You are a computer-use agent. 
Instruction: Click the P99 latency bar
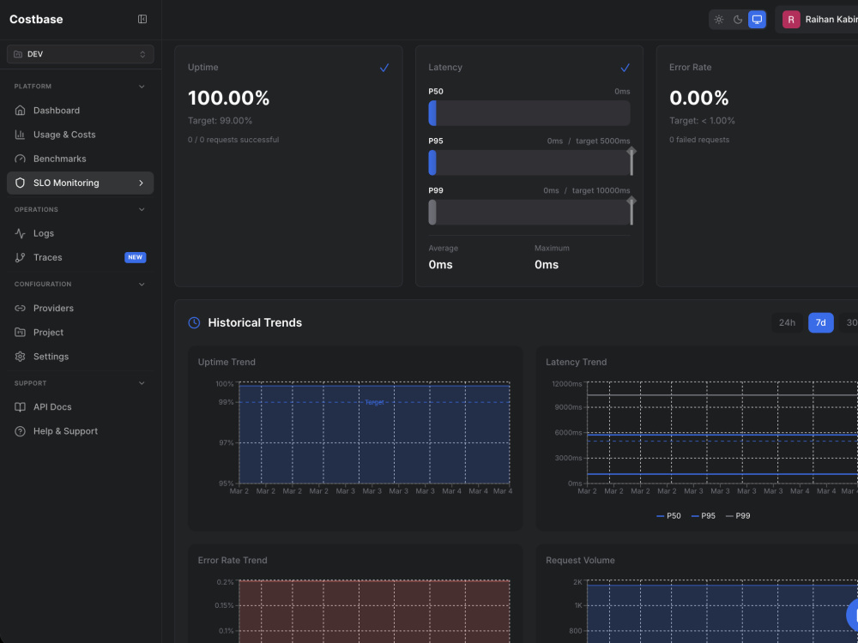tap(529, 212)
